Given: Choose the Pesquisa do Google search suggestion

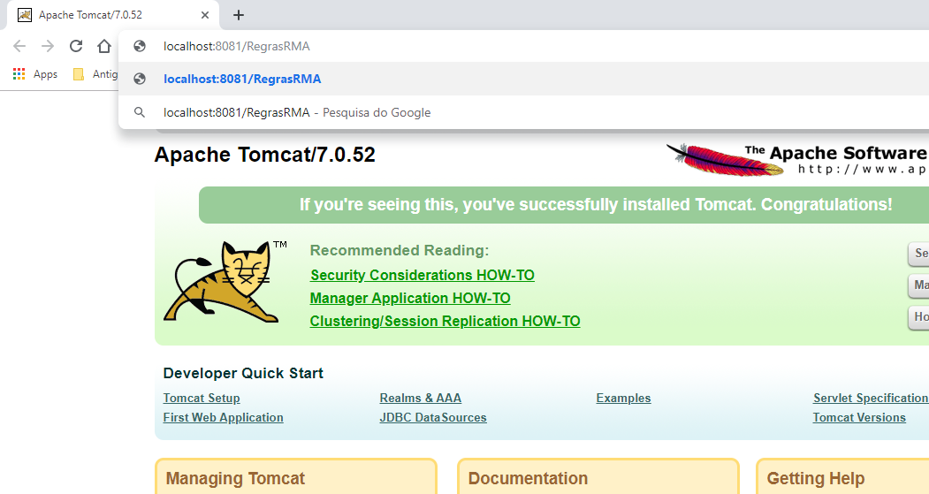Looking at the screenshot, I should point(524,112).
